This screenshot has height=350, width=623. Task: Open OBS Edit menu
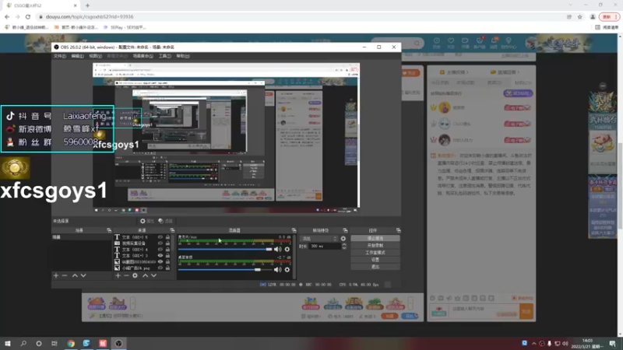click(77, 56)
